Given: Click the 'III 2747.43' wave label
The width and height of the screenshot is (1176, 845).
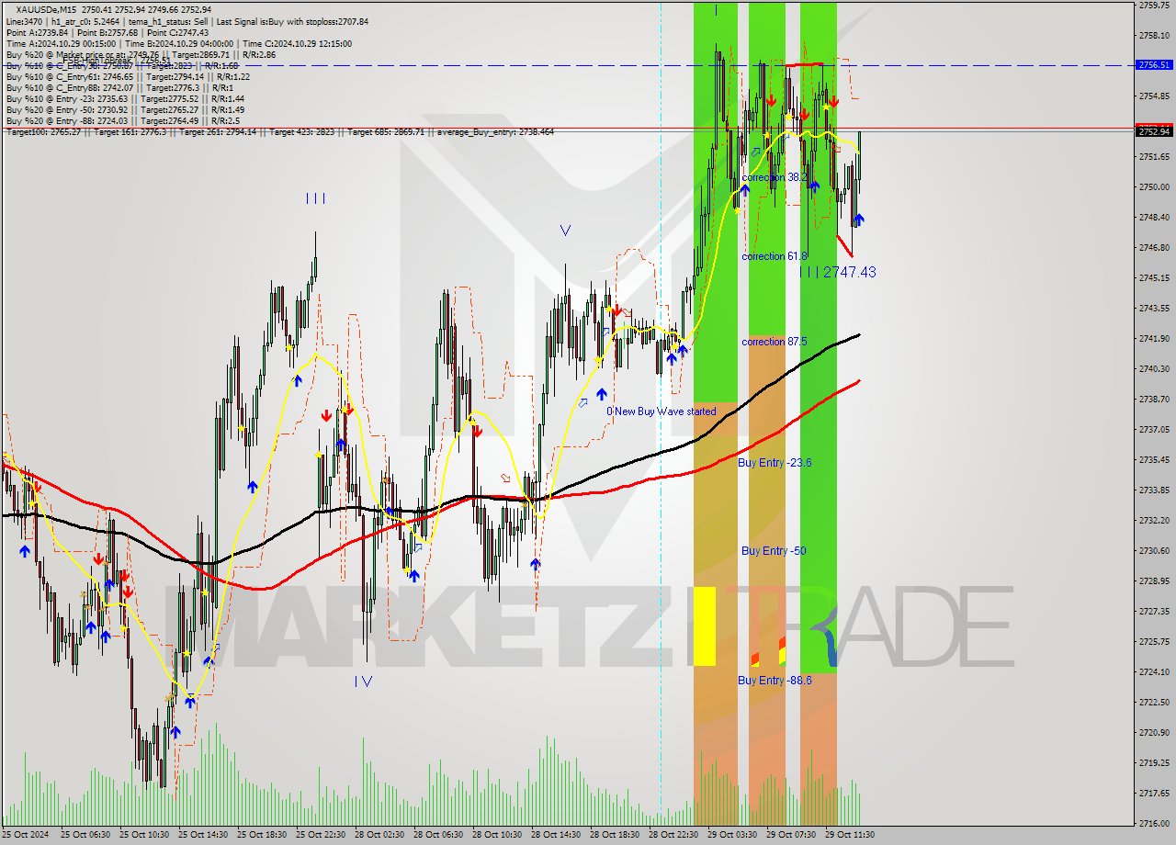Looking at the screenshot, I should [x=838, y=272].
